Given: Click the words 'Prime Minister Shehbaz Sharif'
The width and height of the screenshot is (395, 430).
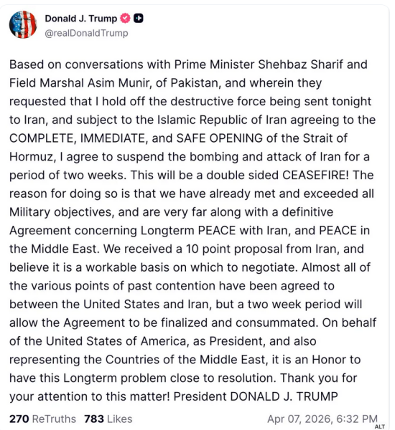Looking at the screenshot, I should pos(259,64).
